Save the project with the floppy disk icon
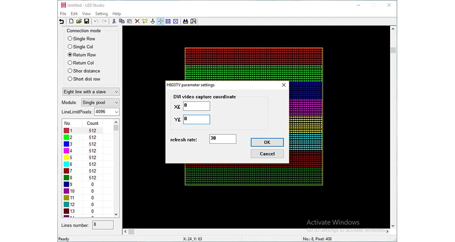Screen dimensions: 455x242 tap(86, 21)
